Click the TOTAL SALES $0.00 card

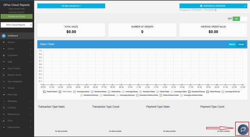(x=71, y=30)
